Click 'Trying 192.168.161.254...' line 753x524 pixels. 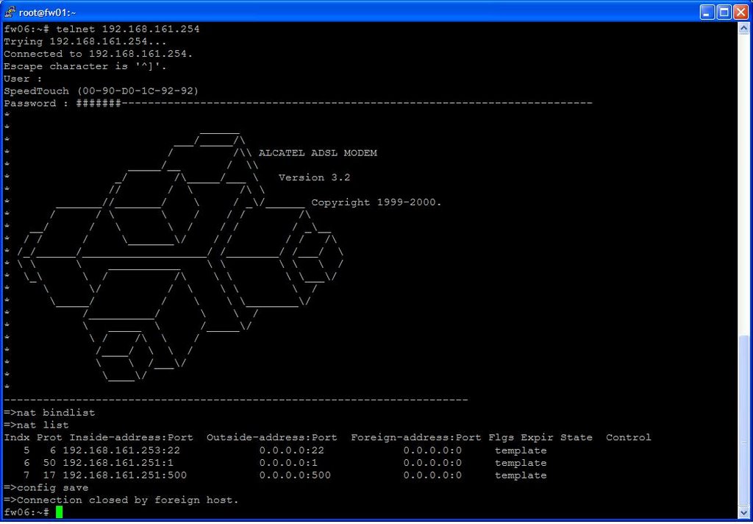(85, 42)
